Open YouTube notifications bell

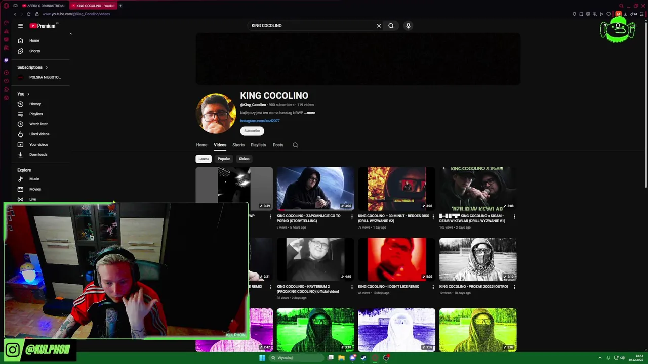(x=618, y=25)
